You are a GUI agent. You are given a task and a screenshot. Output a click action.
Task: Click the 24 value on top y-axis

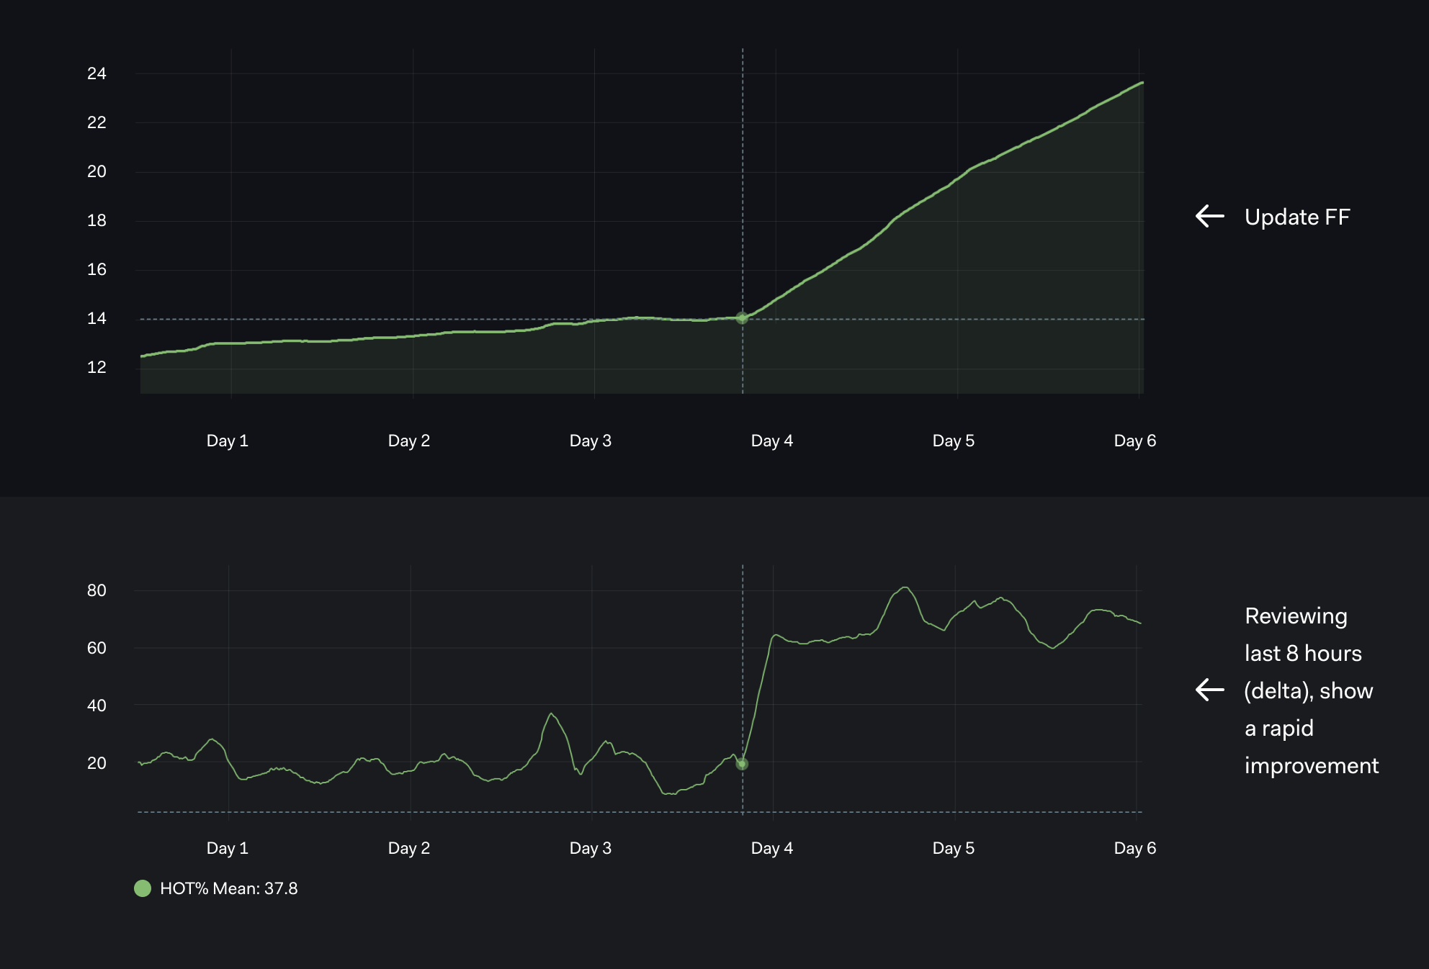click(97, 73)
